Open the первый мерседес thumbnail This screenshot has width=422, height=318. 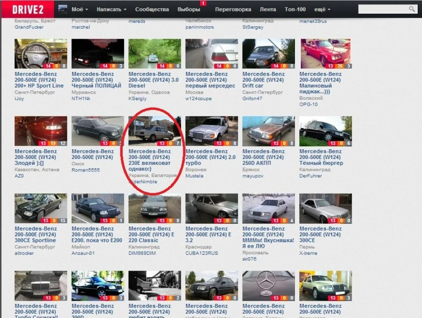(x=212, y=54)
